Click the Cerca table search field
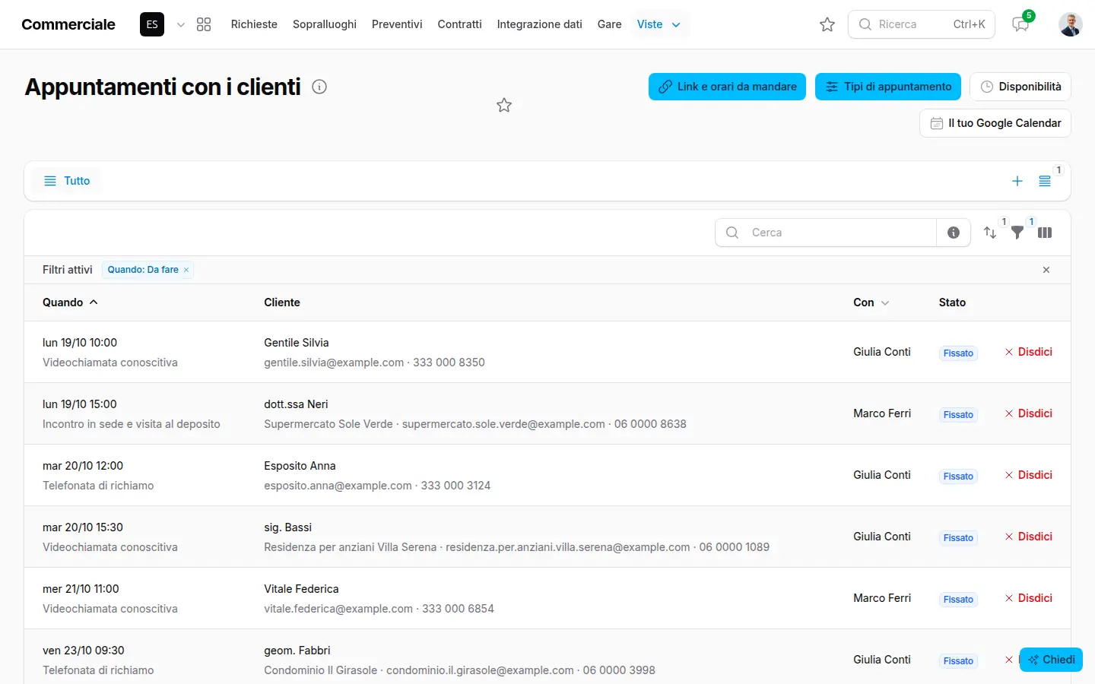Image resolution: width=1095 pixels, height=684 pixels. tap(826, 233)
